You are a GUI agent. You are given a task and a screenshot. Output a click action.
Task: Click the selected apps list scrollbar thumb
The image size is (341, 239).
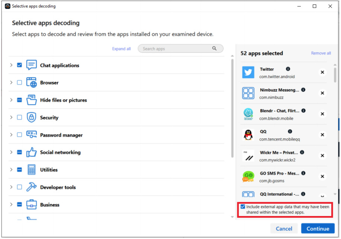point(335,75)
